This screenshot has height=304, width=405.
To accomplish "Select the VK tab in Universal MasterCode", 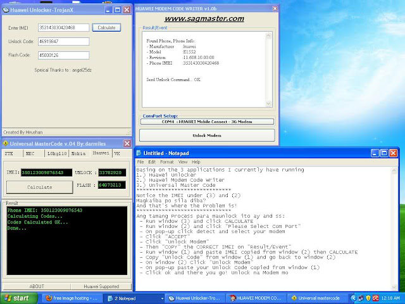I will pos(117,153).
